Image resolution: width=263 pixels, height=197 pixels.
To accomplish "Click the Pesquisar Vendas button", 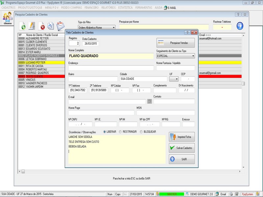I will 176,43.
